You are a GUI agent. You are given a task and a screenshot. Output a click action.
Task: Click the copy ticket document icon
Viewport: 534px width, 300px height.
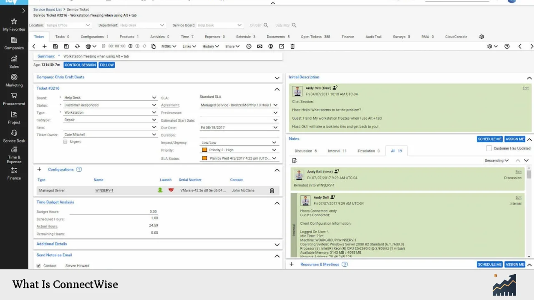tap(154, 46)
